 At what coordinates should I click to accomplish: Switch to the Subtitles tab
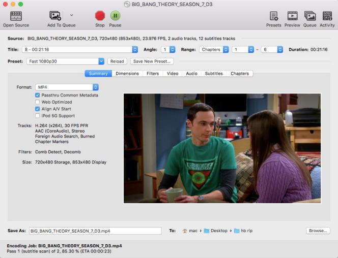(x=214, y=74)
